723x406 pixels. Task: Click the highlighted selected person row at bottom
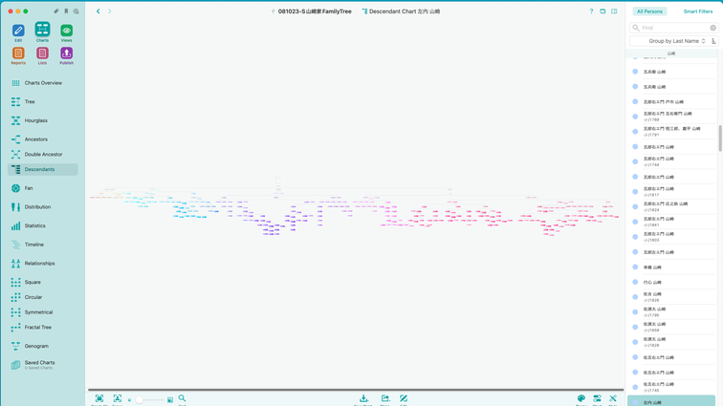click(x=671, y=401)
